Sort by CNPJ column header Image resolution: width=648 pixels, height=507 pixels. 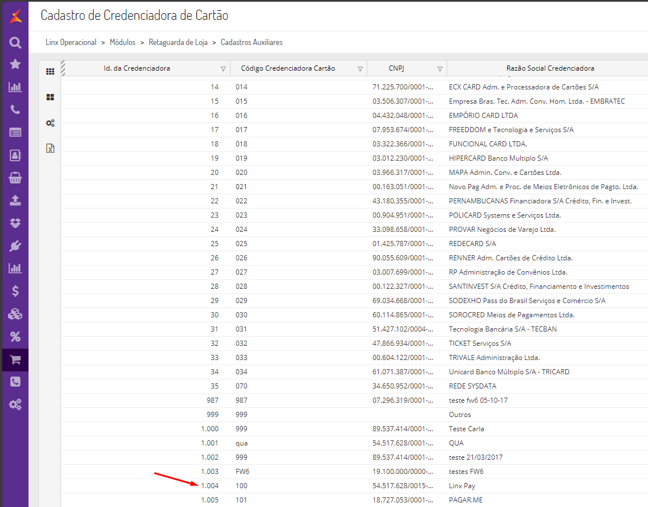coord(396,68)
